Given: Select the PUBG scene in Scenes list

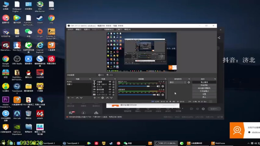Looking at the screenshot, I should click(79, 82).
